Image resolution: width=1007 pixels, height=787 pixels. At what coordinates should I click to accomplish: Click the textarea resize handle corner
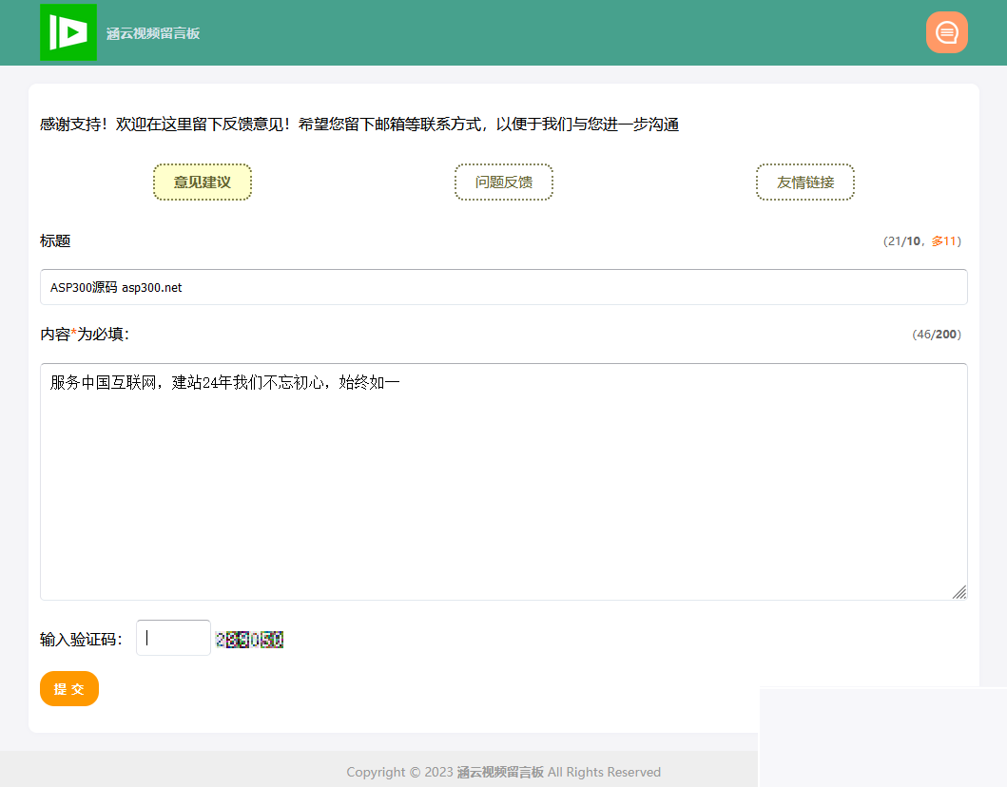click(959, 592)
